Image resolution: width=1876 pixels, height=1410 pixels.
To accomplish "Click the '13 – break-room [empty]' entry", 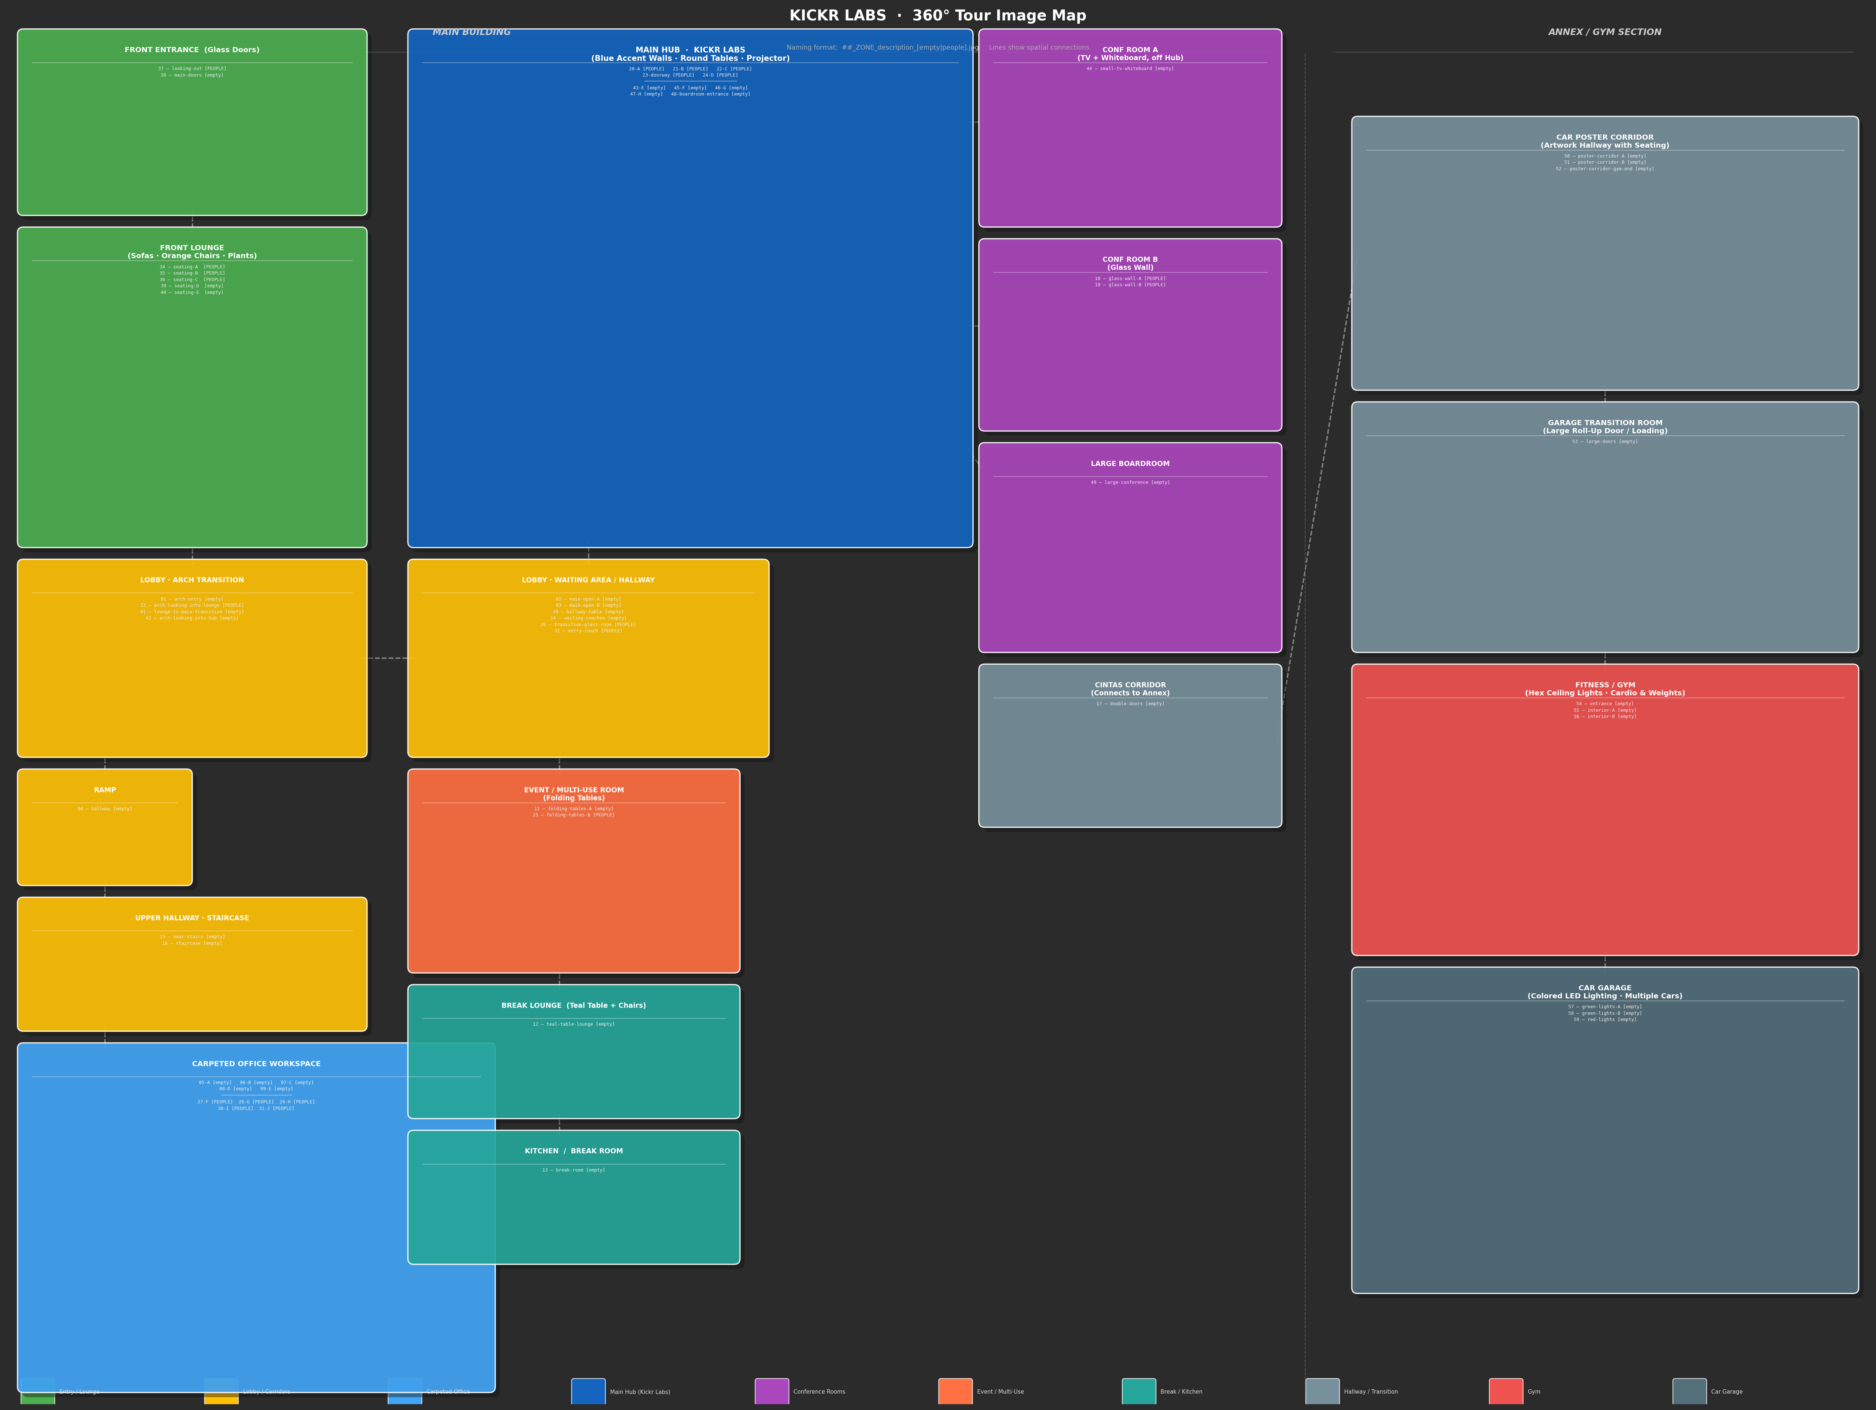I will pyautogui.click(x=574, y=1170).
